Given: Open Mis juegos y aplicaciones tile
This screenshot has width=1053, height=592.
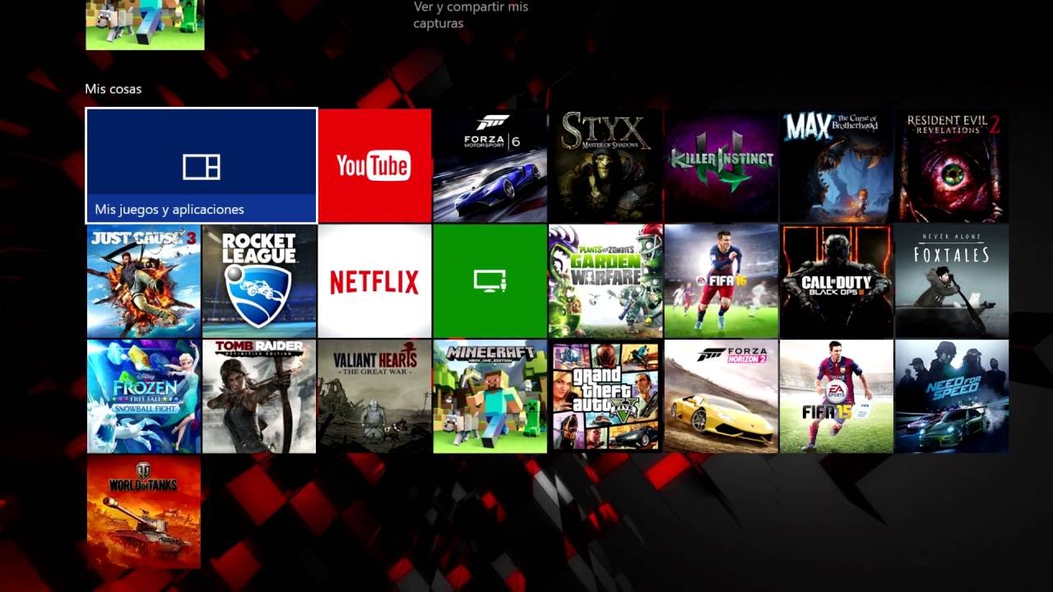Looking at the screenshot, I should click(202, 165).
